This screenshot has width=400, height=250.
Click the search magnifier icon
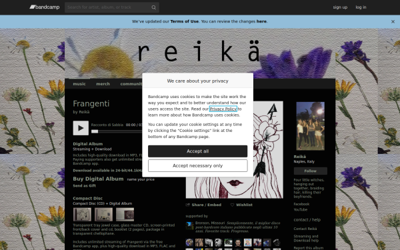tap(153, 7)
